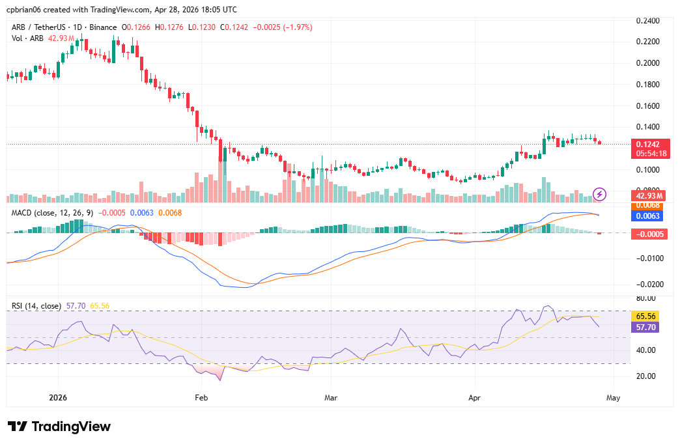Select the blue 0.0063 MACD value label

649,216
